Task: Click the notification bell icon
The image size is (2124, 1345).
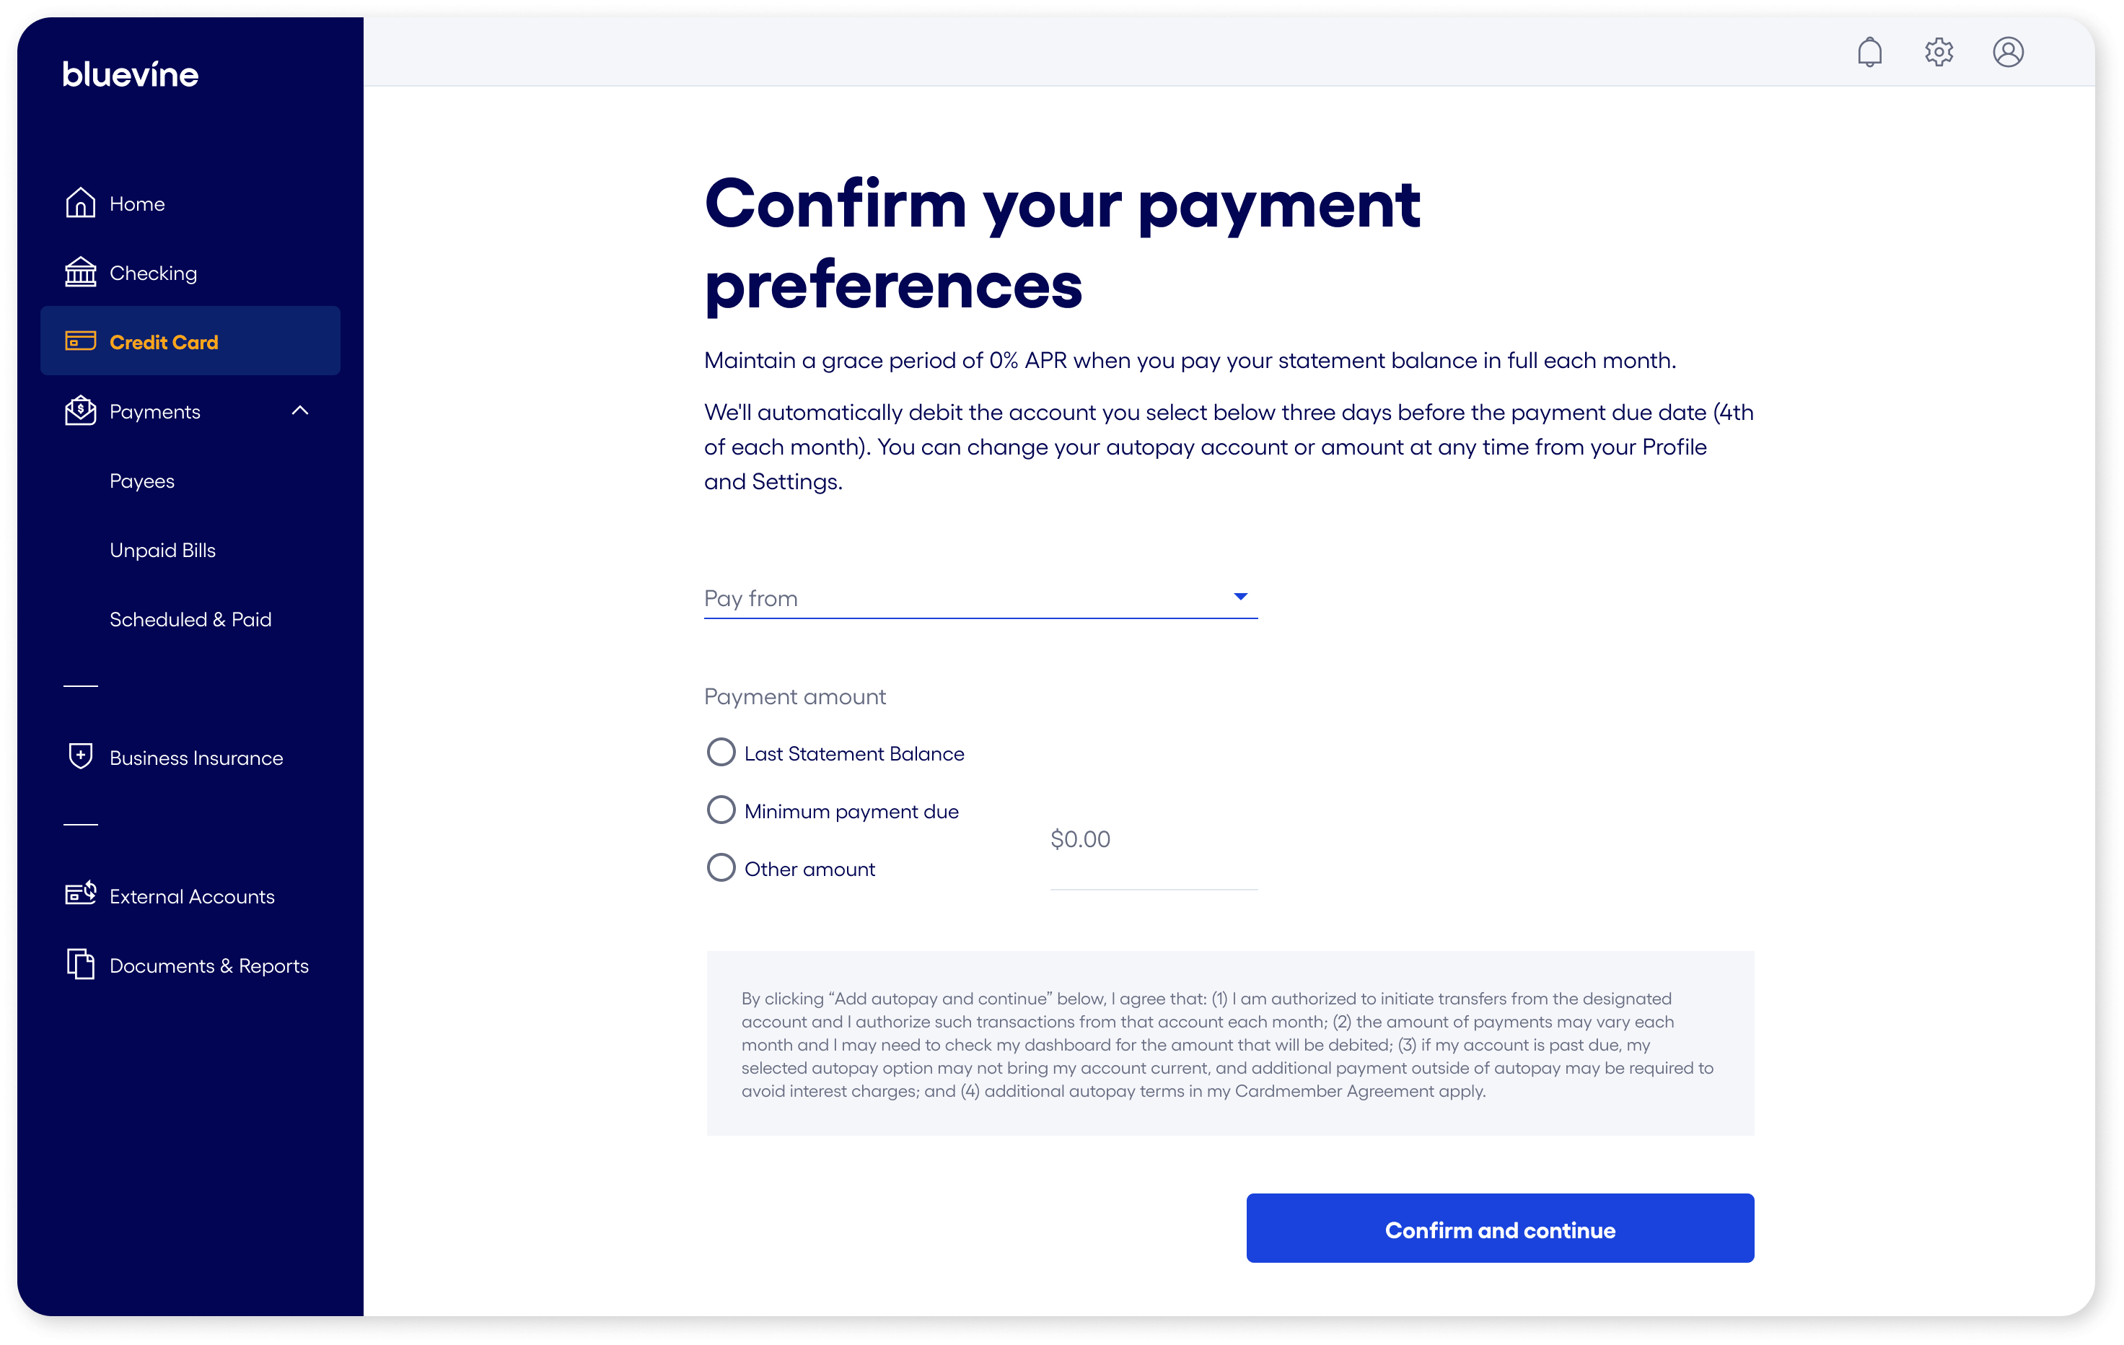Action: coord(1869,52)
